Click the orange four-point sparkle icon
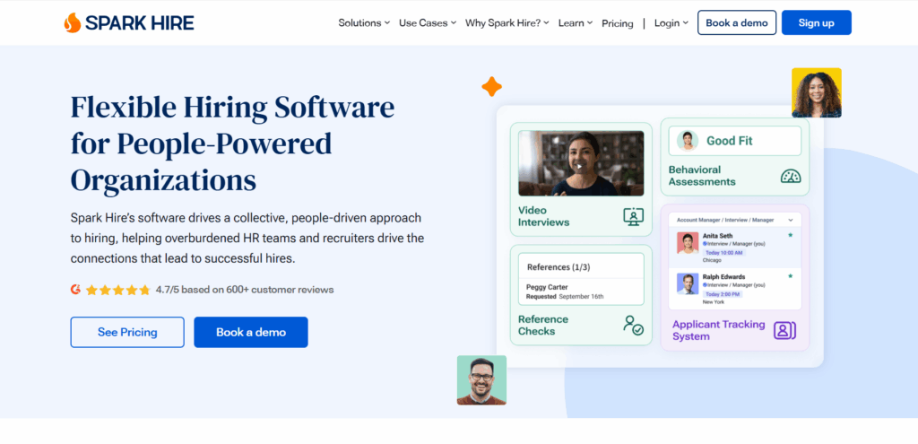 pos(492,87)
